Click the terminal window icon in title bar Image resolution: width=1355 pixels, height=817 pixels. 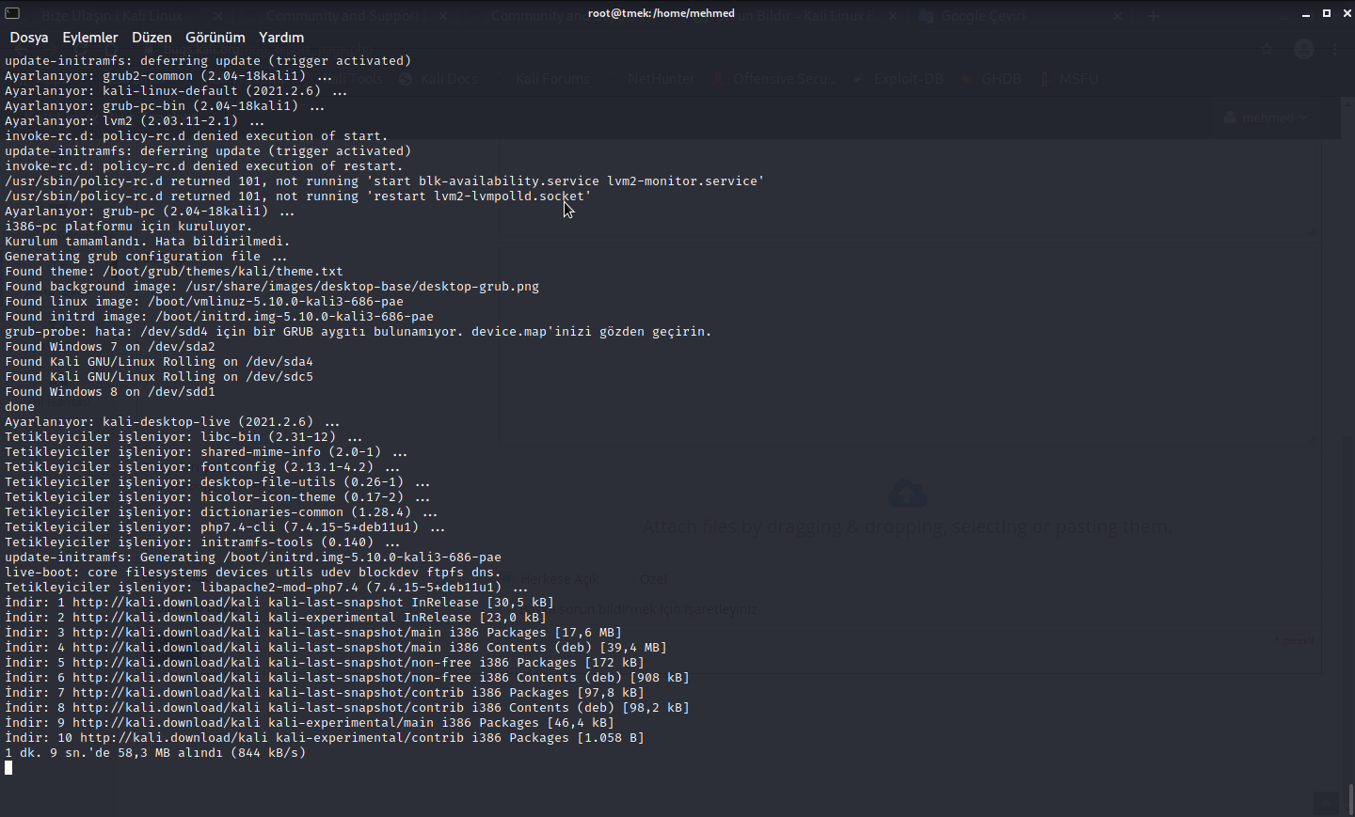[x=12, y=13]
